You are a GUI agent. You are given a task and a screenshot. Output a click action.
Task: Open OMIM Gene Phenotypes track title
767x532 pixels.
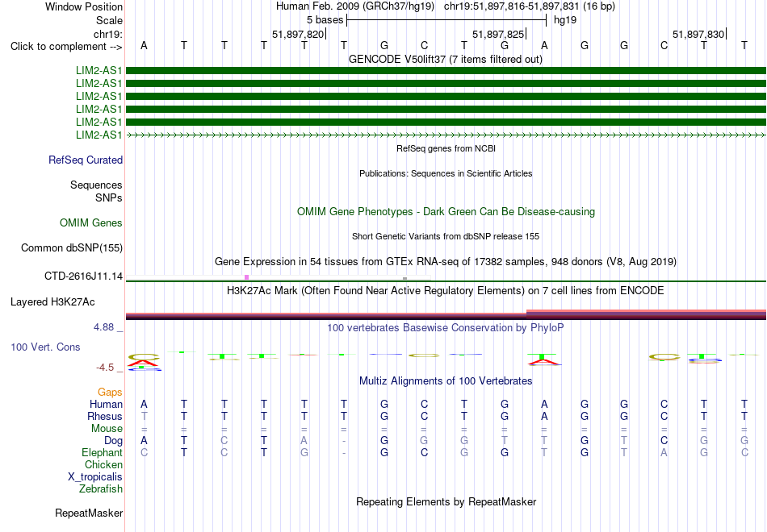tap(446, 211)
